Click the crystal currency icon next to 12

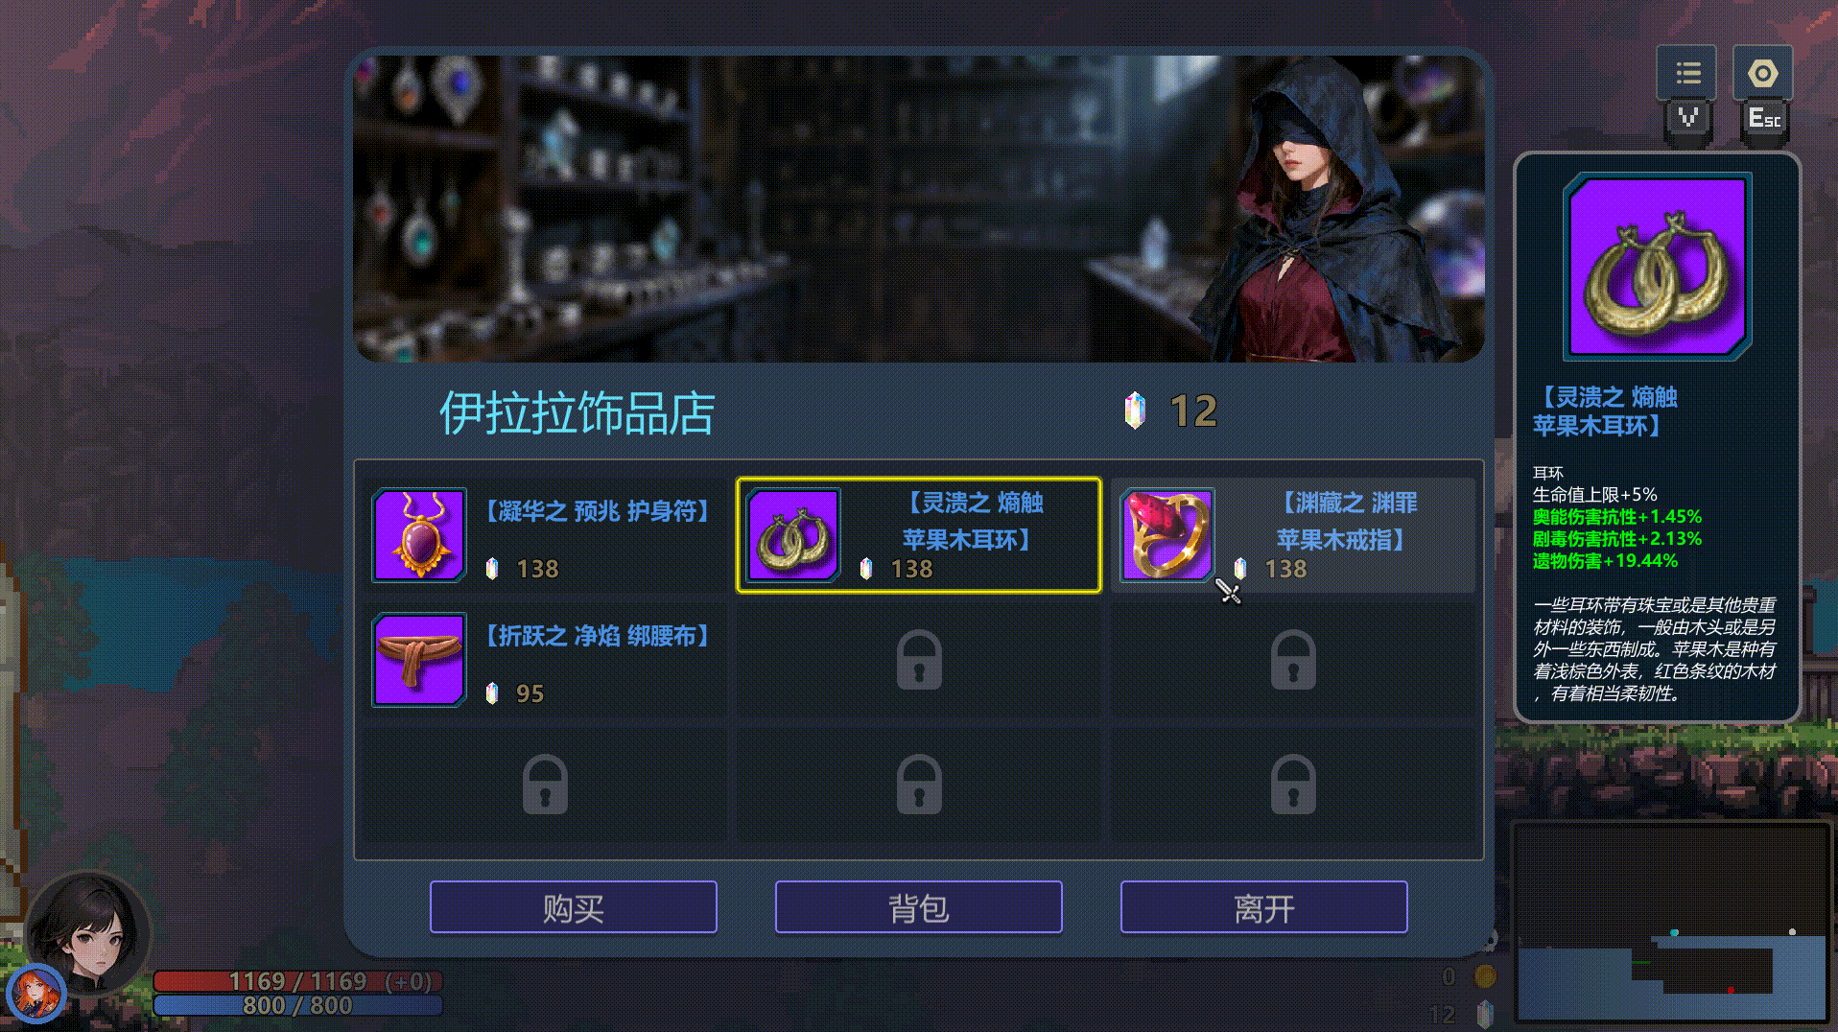(x=1135, y=410)
